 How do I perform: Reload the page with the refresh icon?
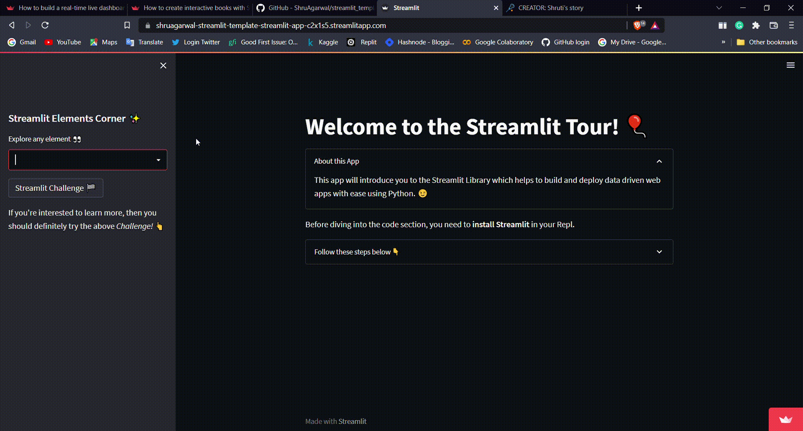coord(45,25)
